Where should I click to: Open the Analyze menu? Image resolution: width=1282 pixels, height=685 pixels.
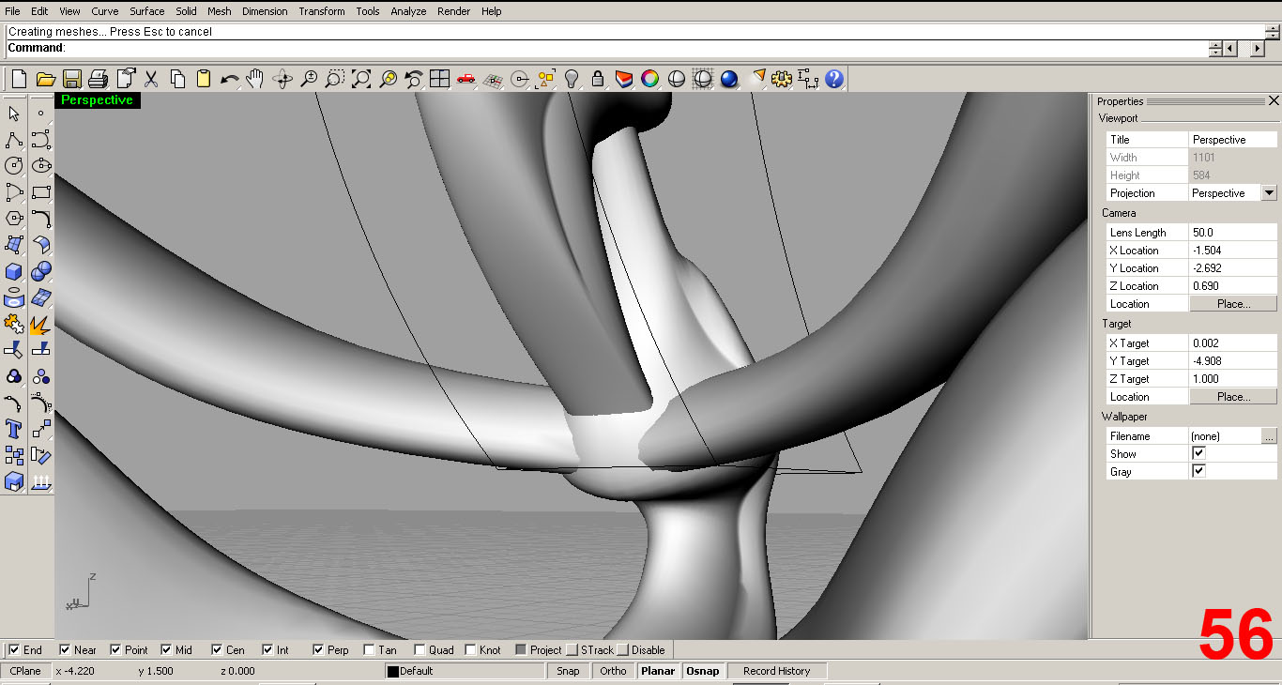pos(408,11)
